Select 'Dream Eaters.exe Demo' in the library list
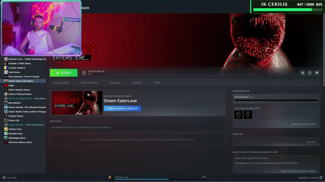The image size is (325, 182). pyautogui.click(x=23, y=81)
